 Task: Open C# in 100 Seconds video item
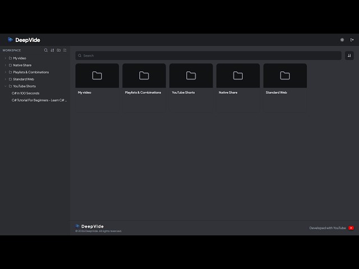tap(25, 93)
